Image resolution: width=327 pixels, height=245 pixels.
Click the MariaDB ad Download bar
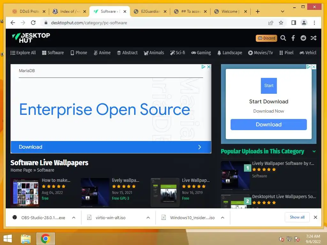point(111,147)
